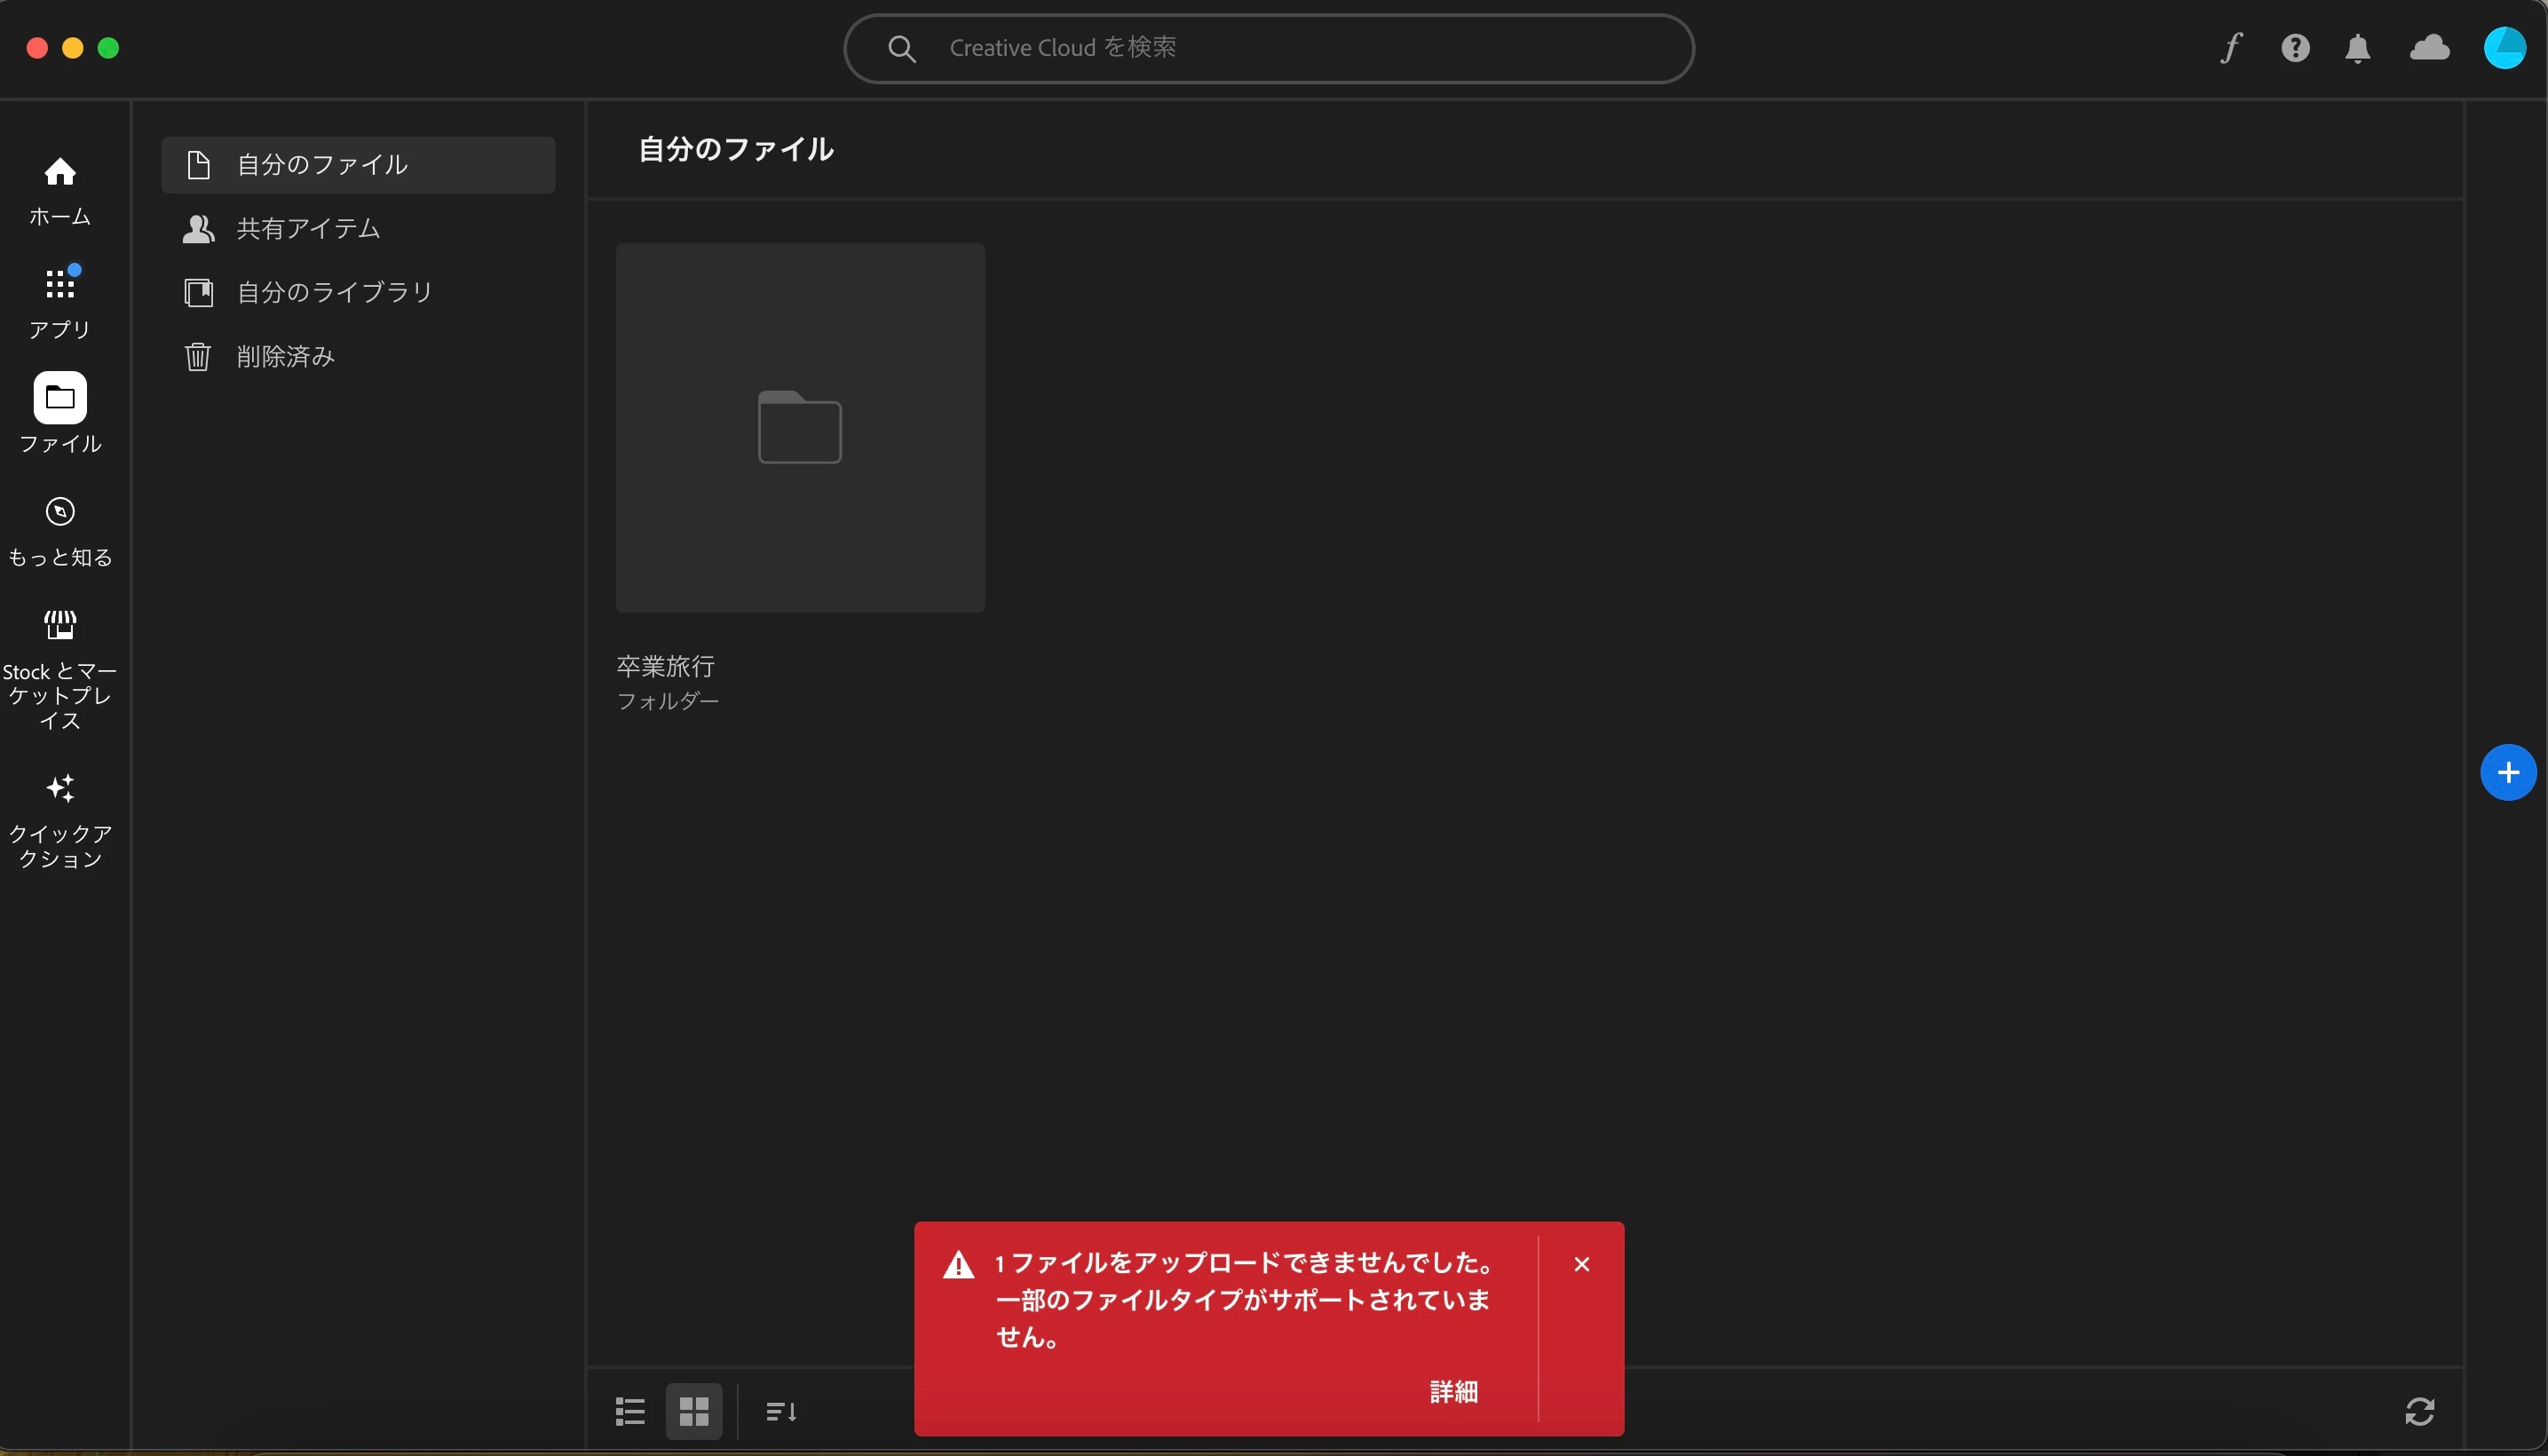
Task: Click the cloud sync status icon
Action: click(2429, 48)
